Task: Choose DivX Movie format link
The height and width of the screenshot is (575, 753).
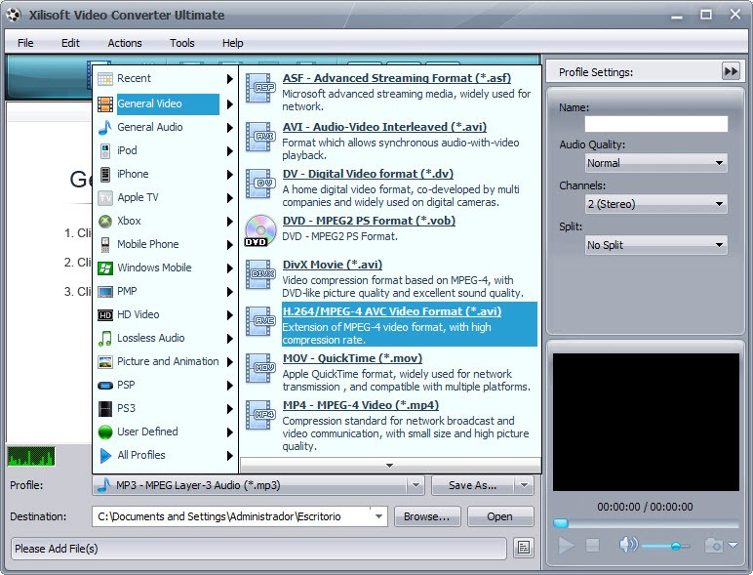Action: pyautogui.click(x=333, y=265)
